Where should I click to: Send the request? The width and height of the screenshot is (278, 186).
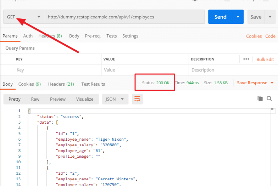221,17
